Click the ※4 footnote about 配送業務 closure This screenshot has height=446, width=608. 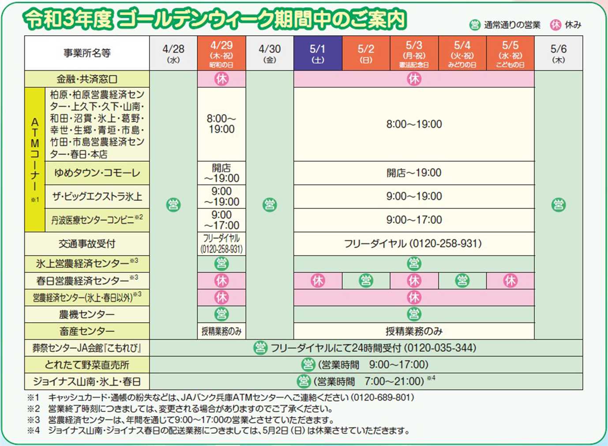pyautogui.click(x=218, y=431)
